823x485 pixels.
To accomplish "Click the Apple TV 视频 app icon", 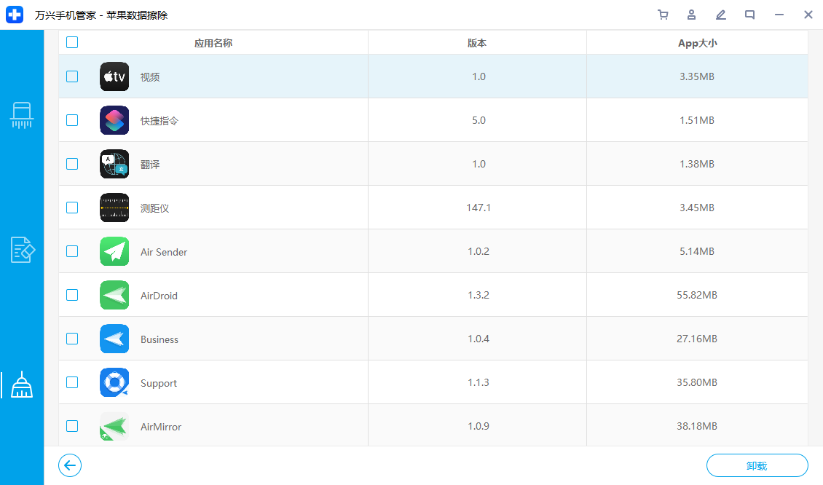I will click(x=114, y=76).
